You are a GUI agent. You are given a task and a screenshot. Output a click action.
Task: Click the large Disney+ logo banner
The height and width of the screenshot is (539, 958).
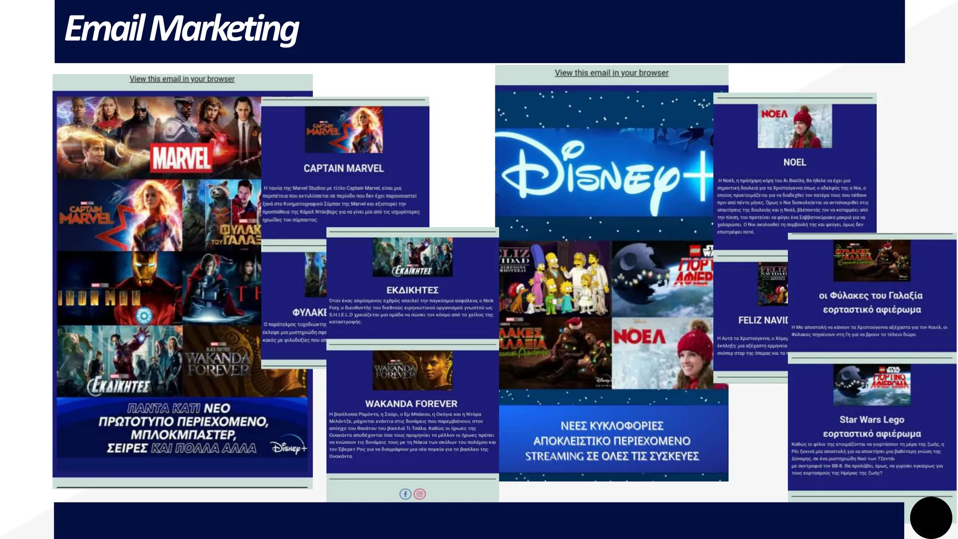pos(604,172)
